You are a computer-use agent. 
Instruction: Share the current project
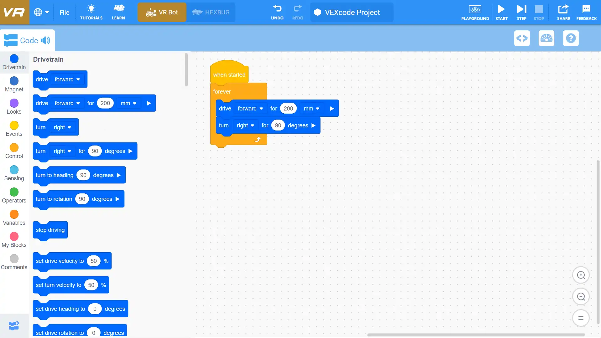563,12
